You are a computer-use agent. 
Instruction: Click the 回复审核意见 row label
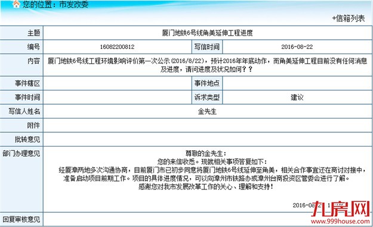click(x=21, y=219)
